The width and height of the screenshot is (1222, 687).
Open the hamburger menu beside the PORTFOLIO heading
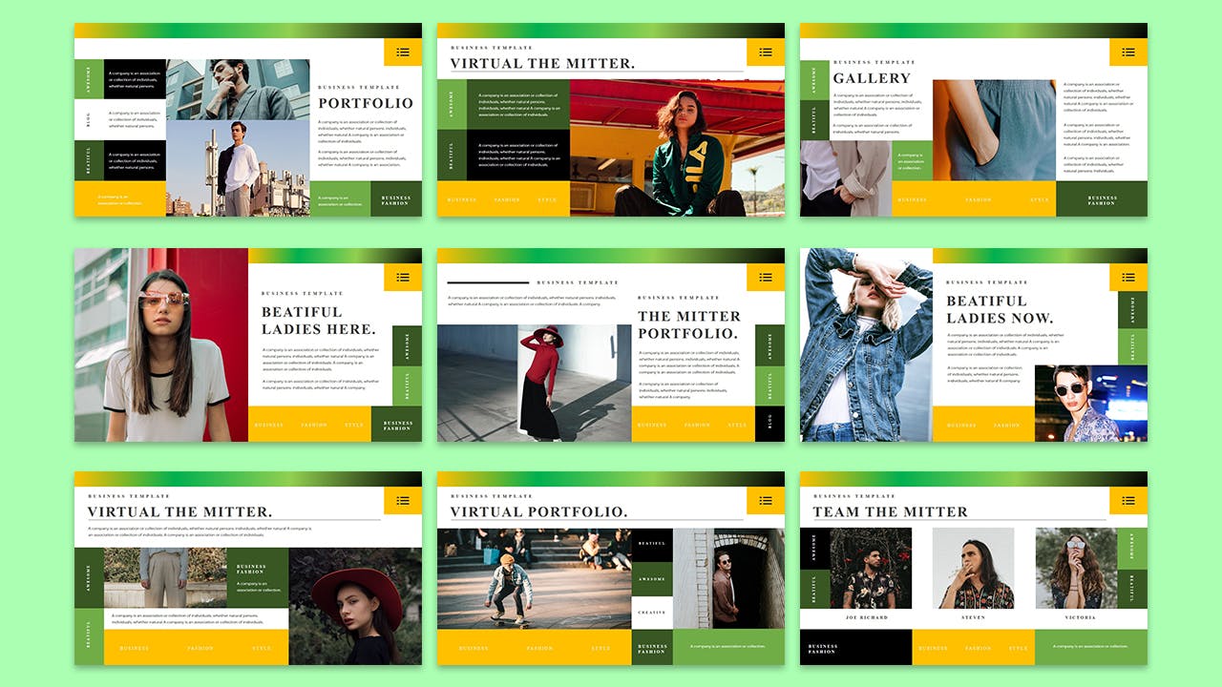(x=403, y=52)
